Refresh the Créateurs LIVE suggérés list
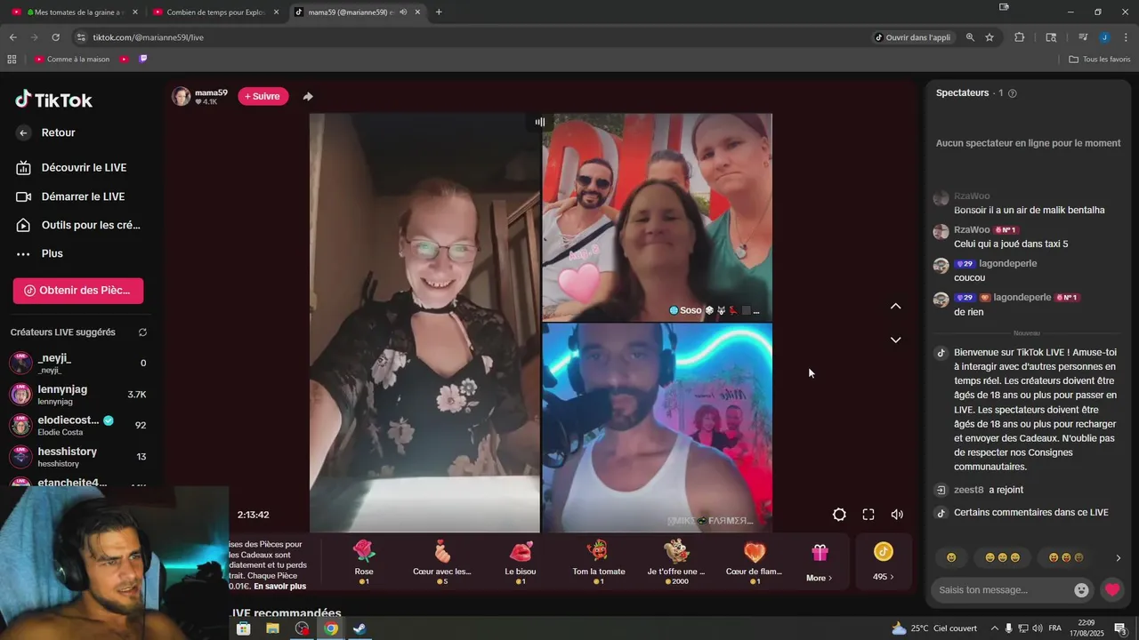This screenshot has width=1139, height=640. click(x=142, y=332)
